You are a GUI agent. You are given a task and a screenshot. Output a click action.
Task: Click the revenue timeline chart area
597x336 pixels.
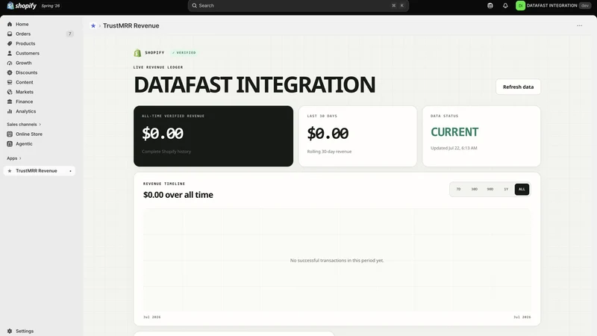coord(337,261)
